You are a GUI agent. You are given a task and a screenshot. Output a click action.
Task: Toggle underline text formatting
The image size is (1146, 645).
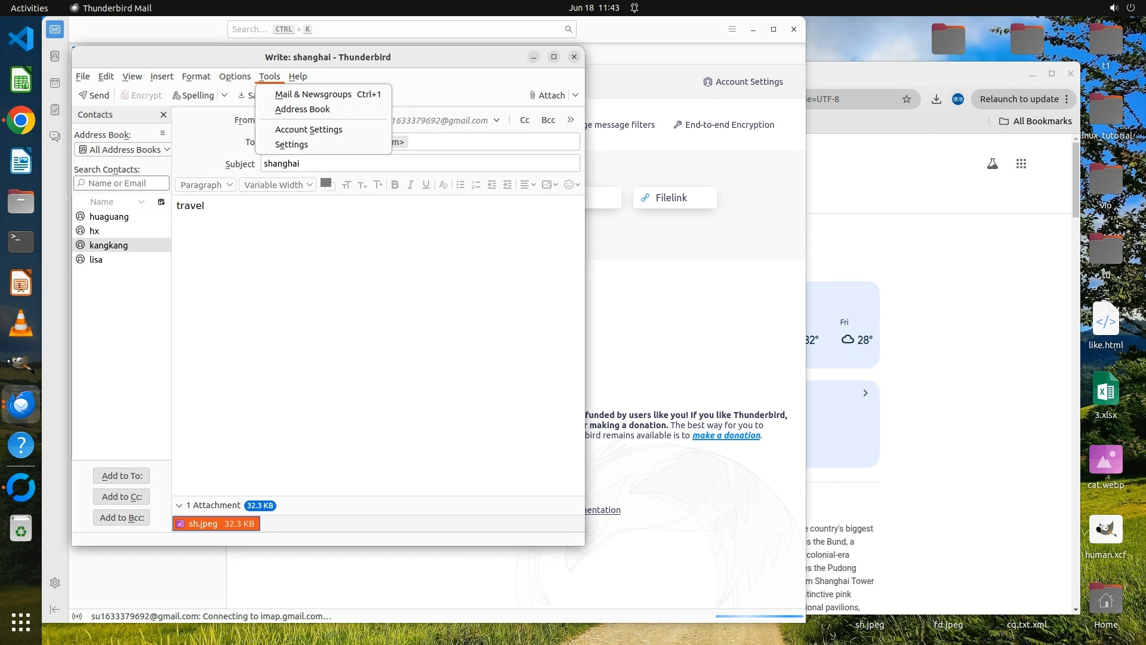coord(426,185)
